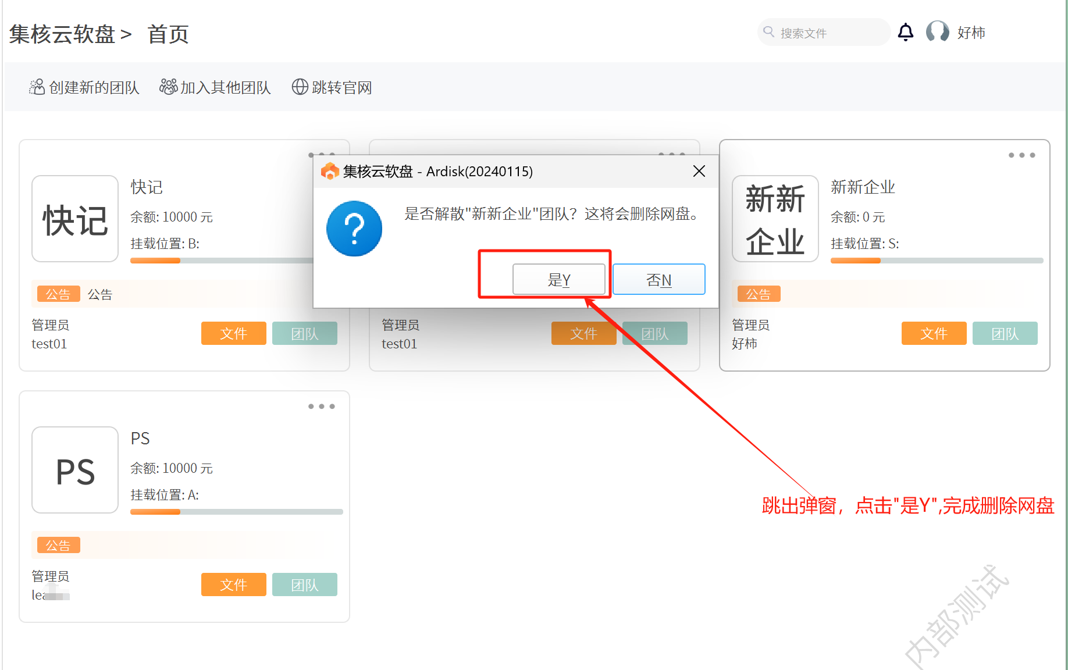This screenshot has height=670, width=1068.
Task: Close the Ardisk confirmation dialog
Action: [x=699, y=171]
